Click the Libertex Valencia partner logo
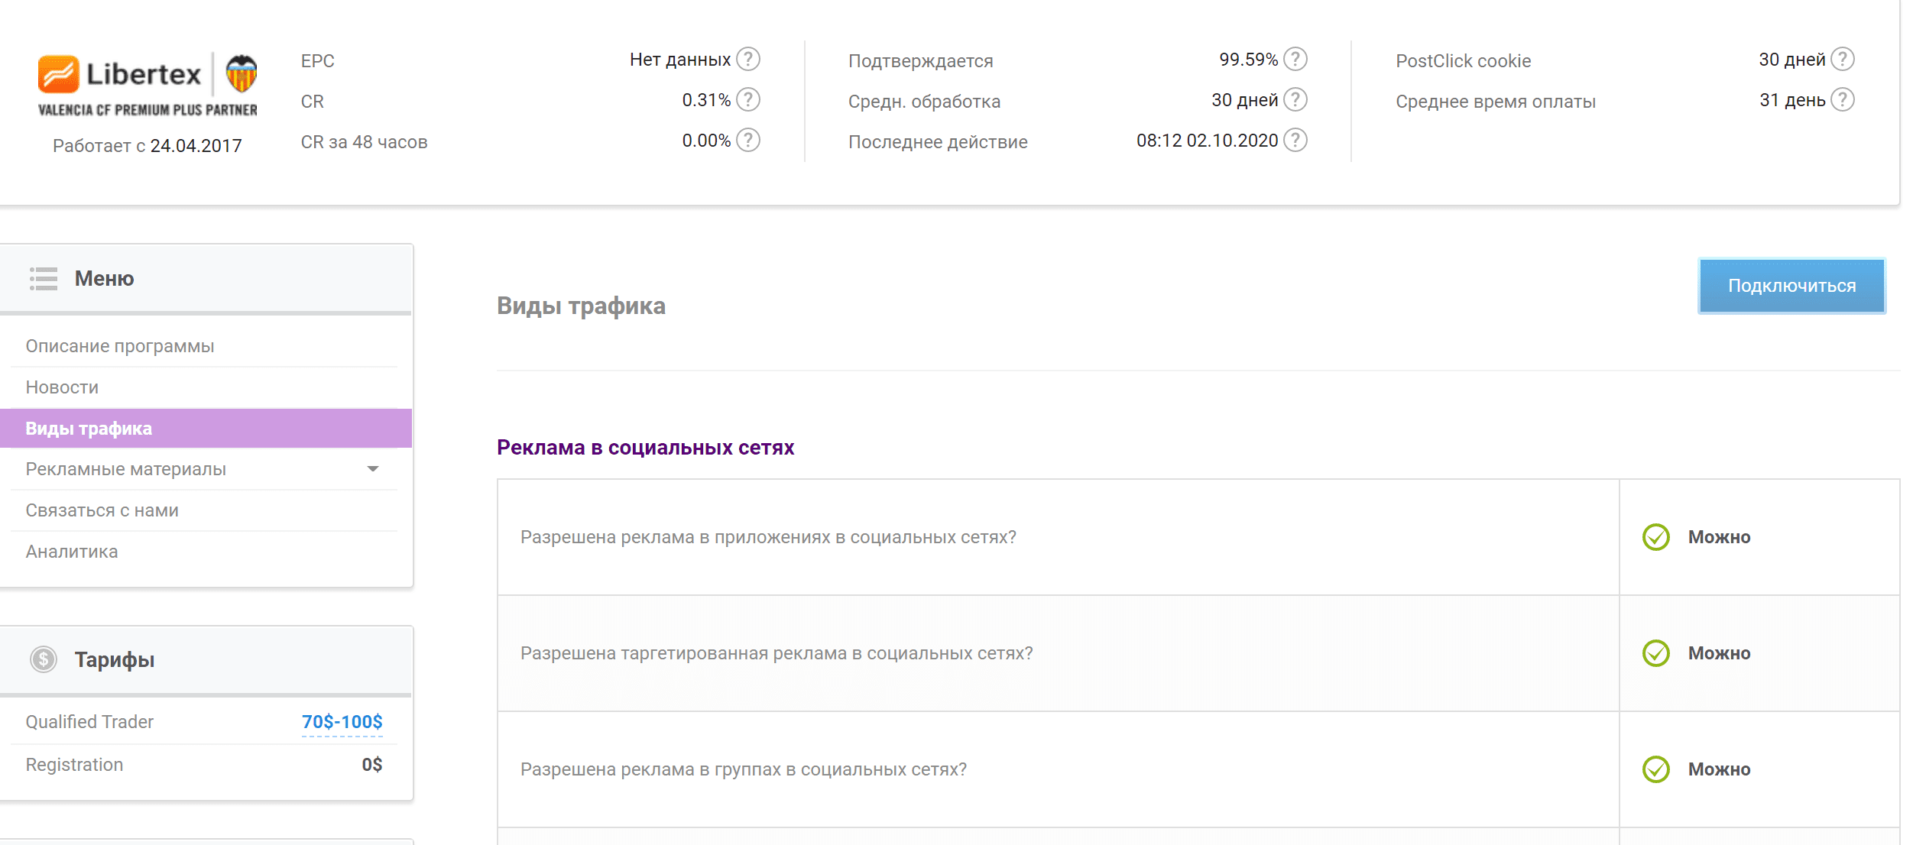 (148, 85)
